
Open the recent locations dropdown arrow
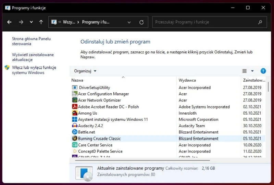coord(31,22)
